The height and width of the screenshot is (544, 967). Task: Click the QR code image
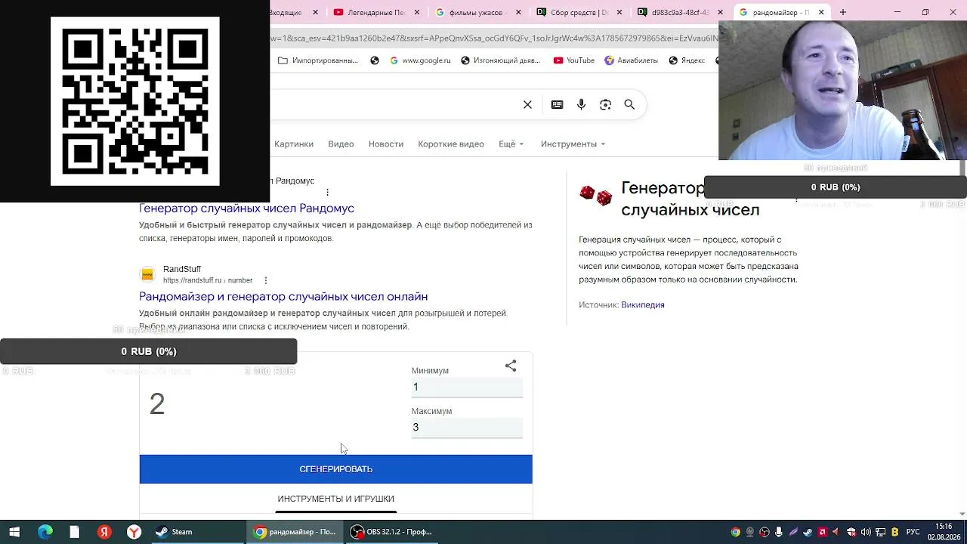135,101
